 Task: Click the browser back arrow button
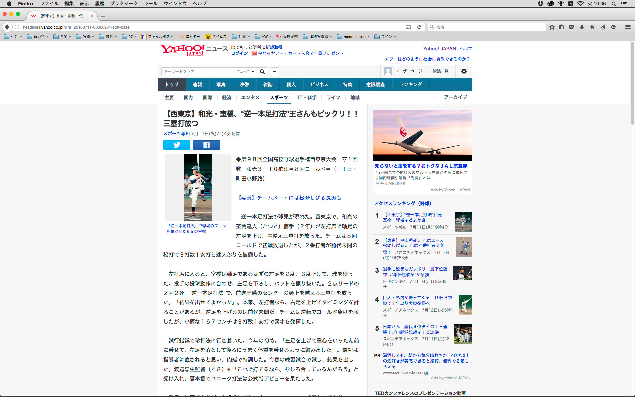point(7,27)
